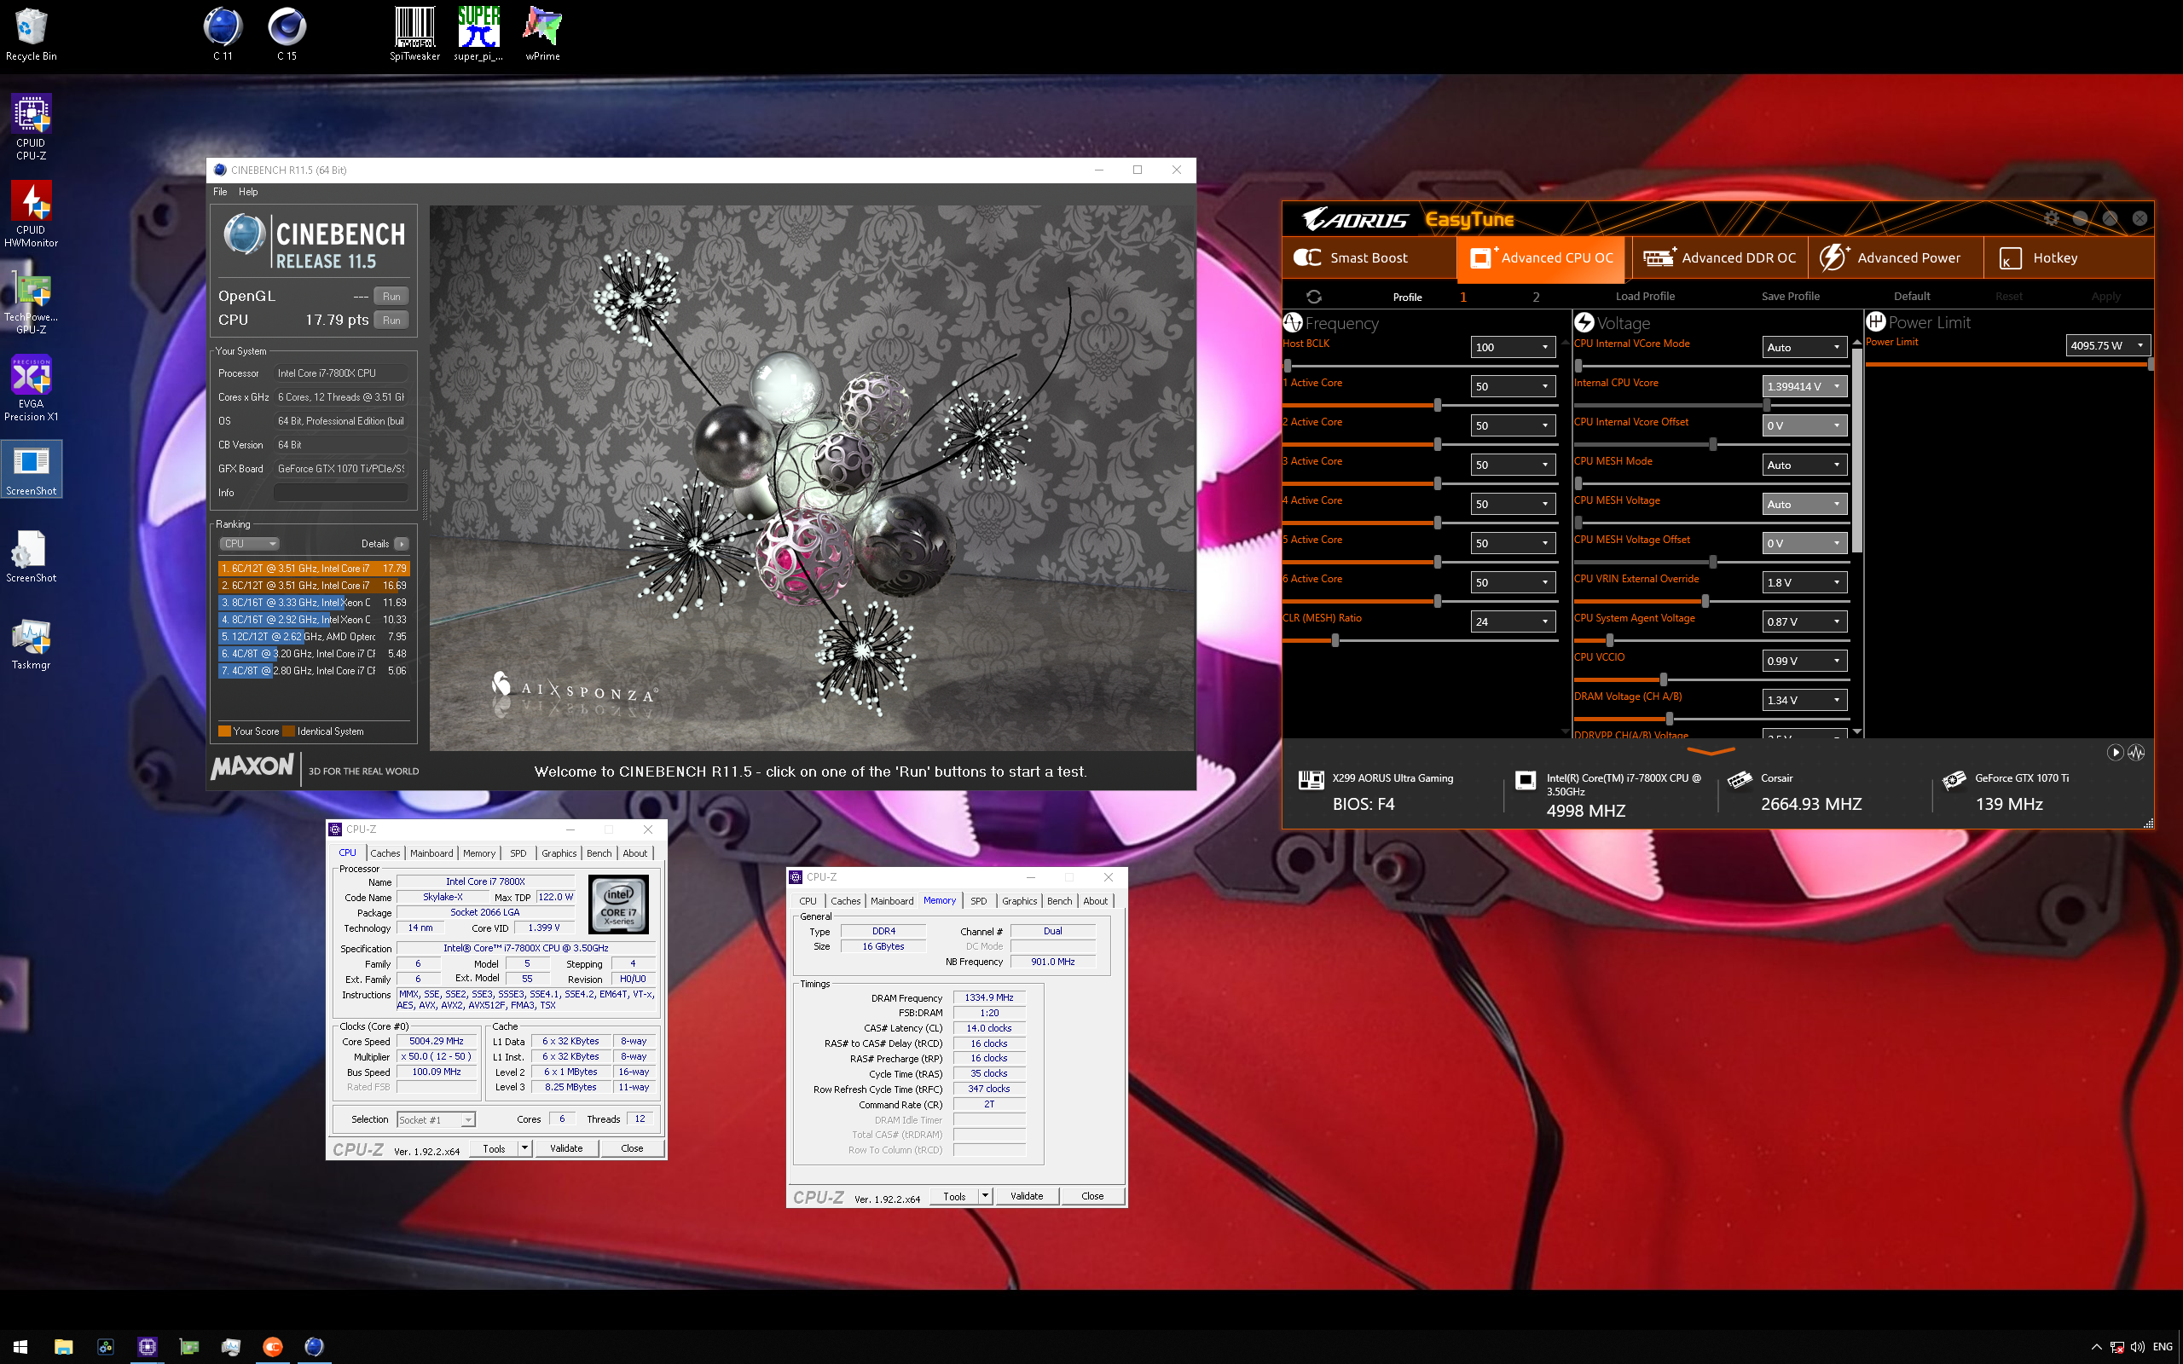Click Load Profile in EasyTune

pyautogui.click(x=1644, y=296)
